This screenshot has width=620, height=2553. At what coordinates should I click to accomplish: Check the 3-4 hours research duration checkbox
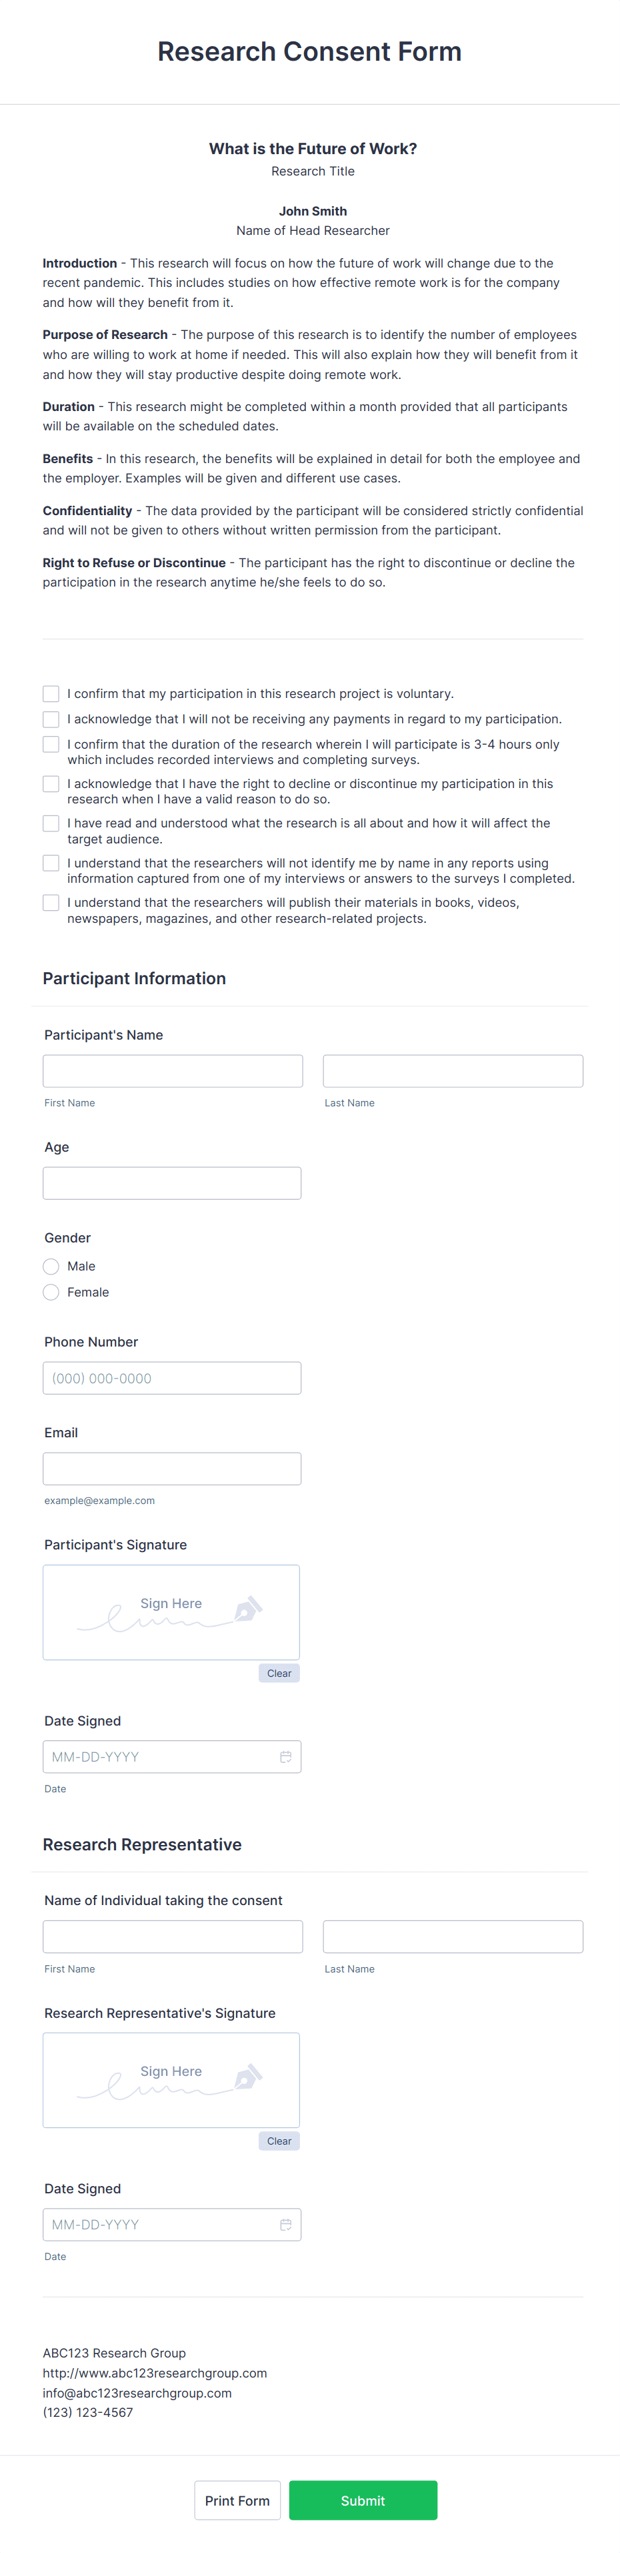point(51,744)
